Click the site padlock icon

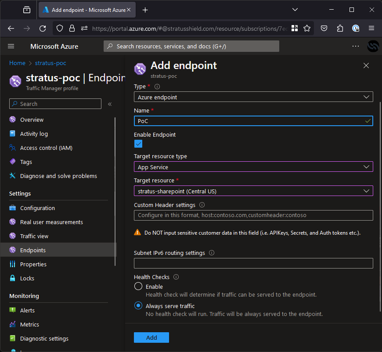(x=72, y=29)
